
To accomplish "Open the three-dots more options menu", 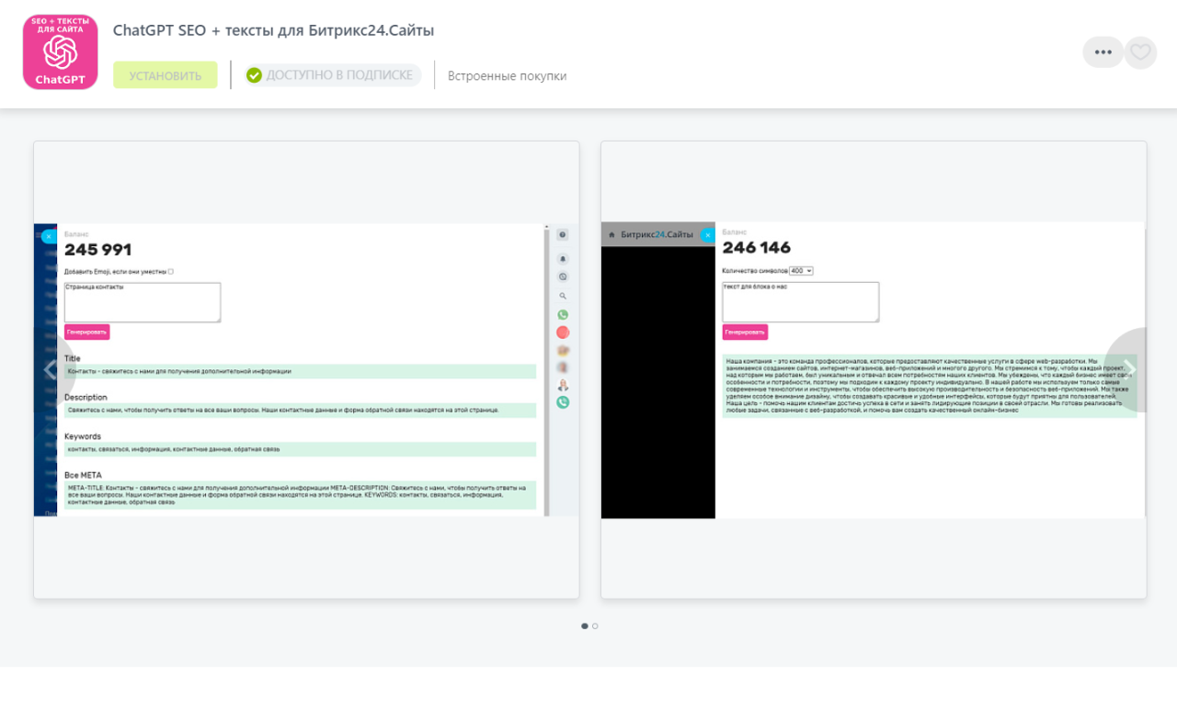I will point(1102,52).
